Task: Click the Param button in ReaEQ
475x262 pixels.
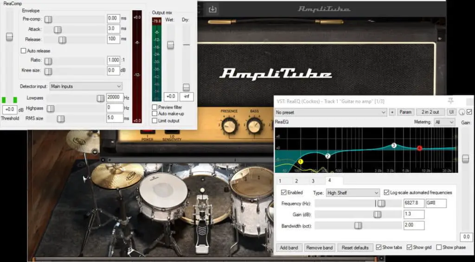Action: pyautogui.click(x=405, y=112)
